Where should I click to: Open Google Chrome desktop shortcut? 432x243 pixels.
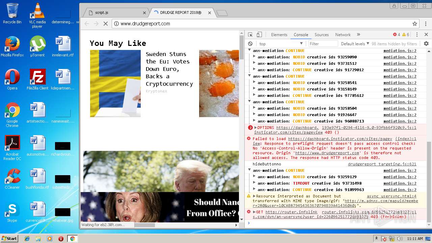pos(12,115)
